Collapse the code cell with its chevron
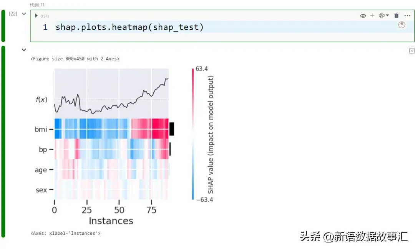This screenshot has width=415, height=249. [x=24, y=14]
